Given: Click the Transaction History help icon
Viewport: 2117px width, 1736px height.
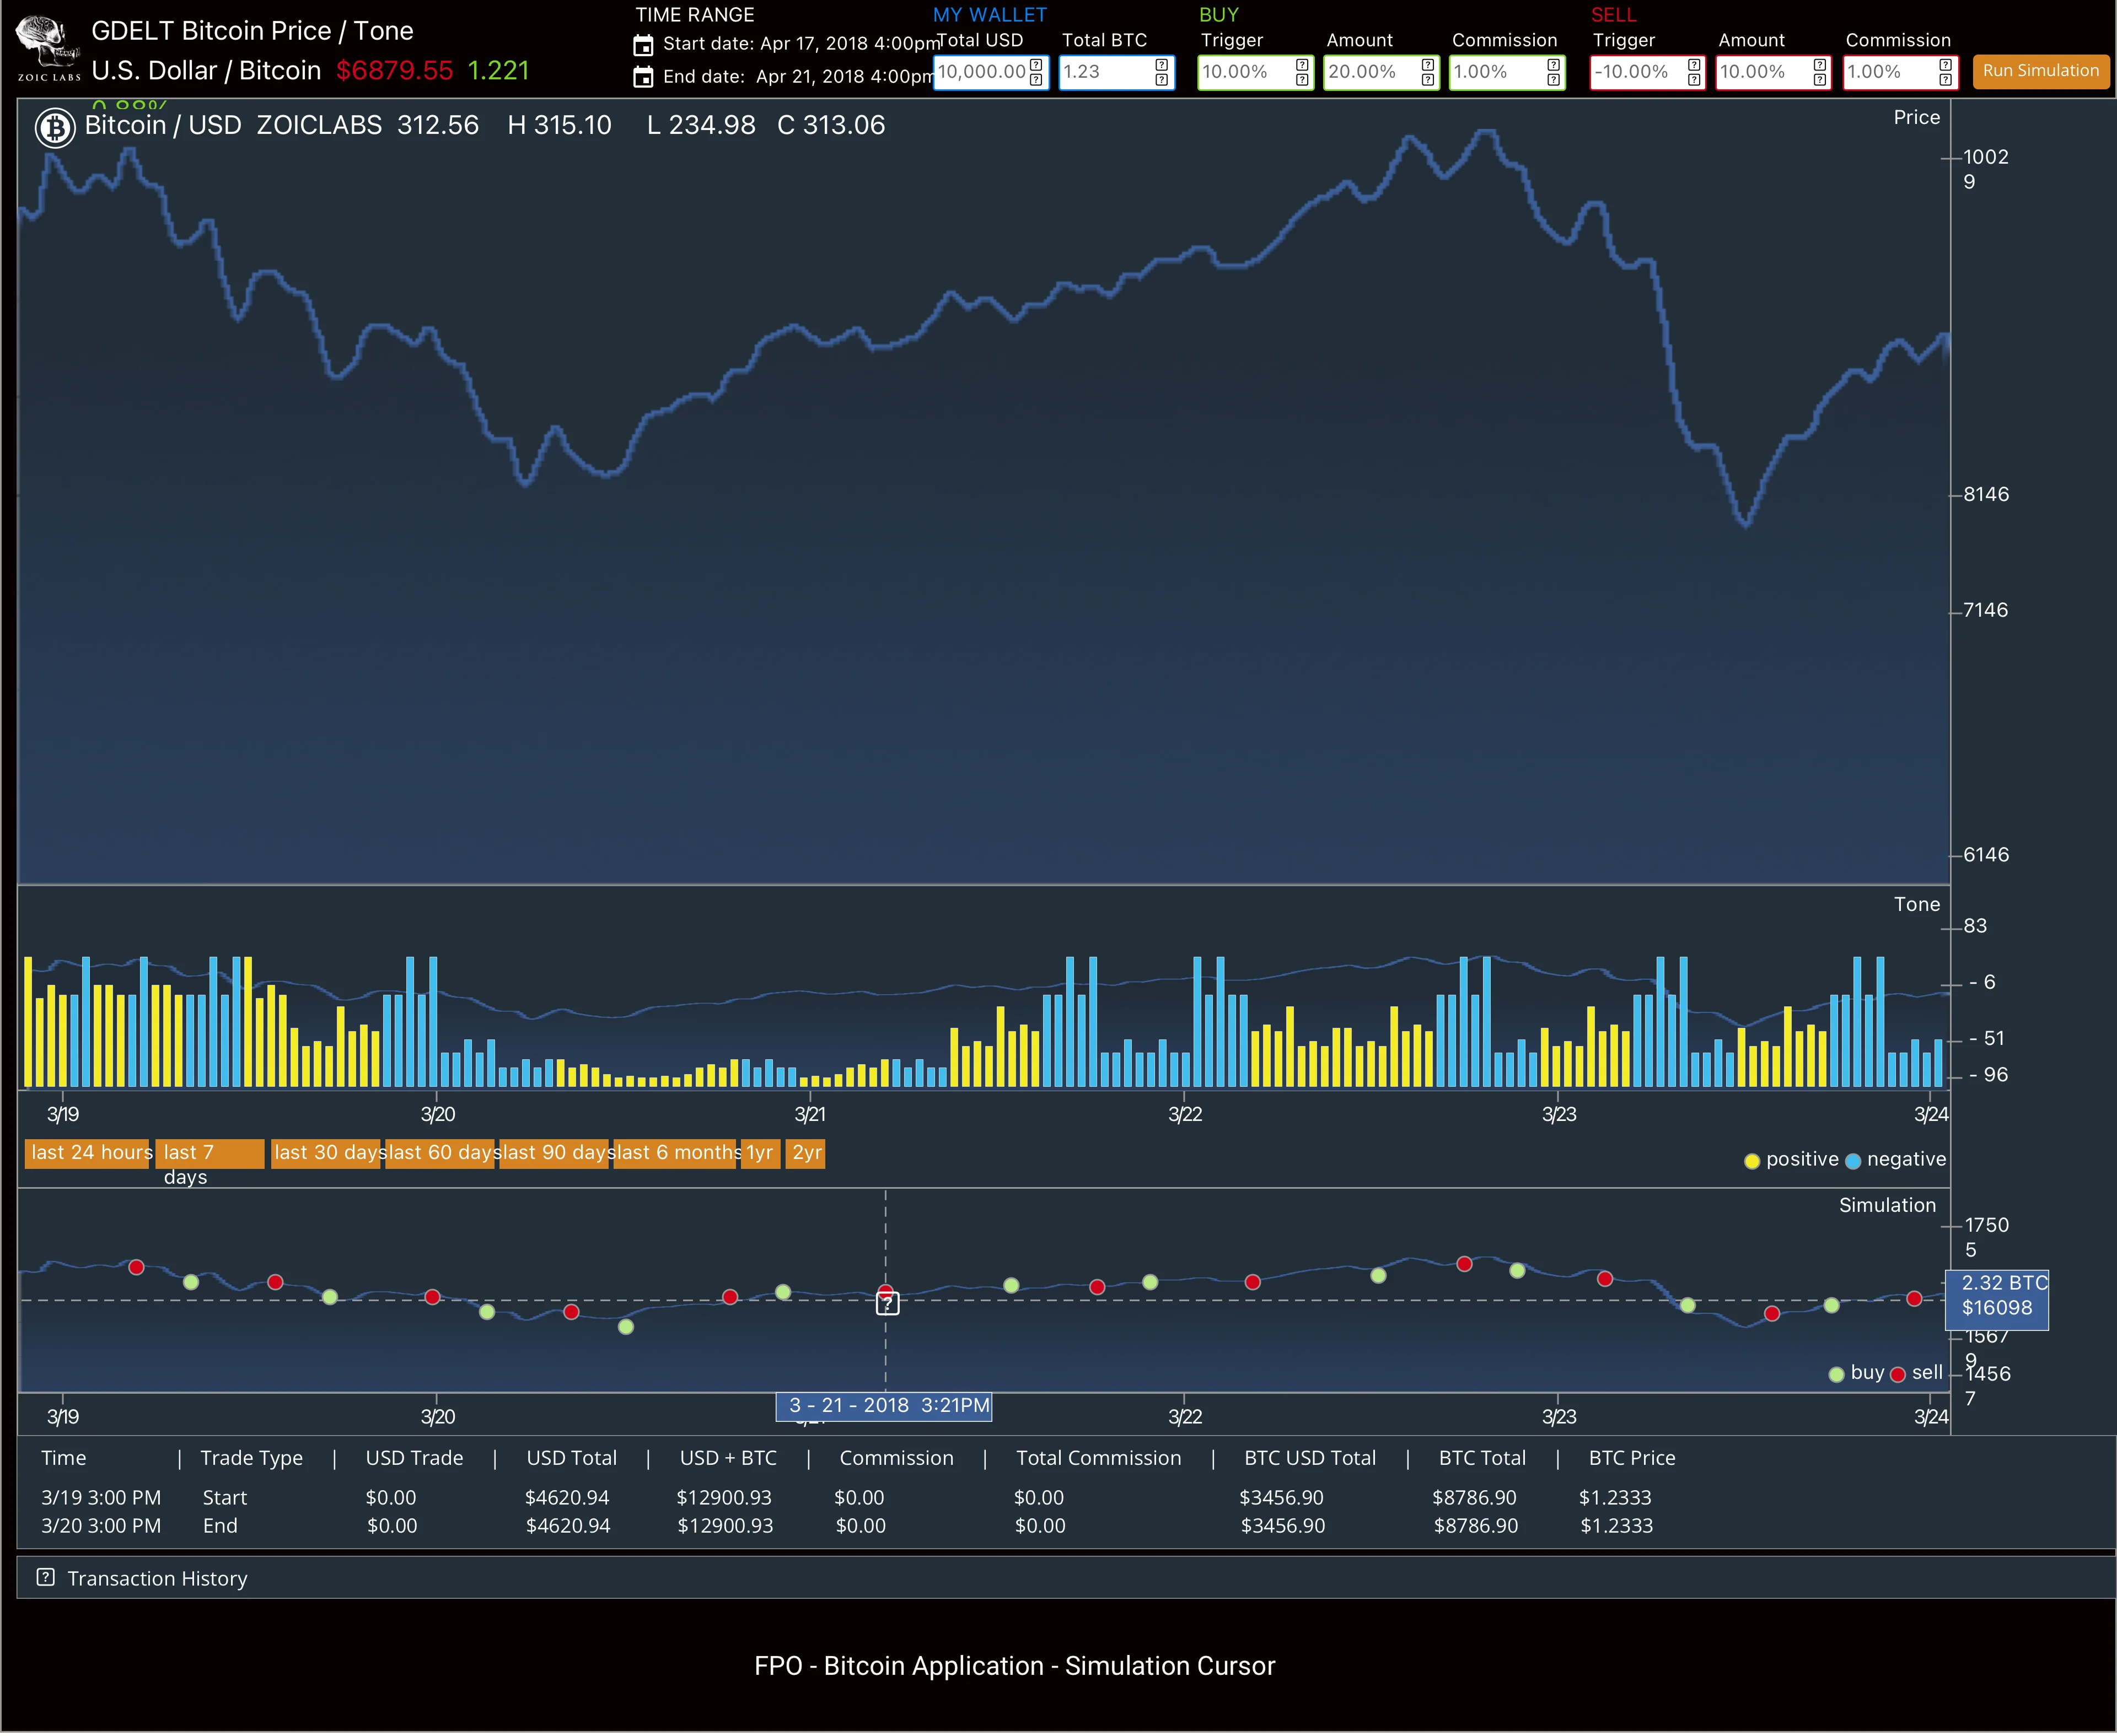Looking at the screenshot, I should pyautogui.click(x=45, y=1577).
